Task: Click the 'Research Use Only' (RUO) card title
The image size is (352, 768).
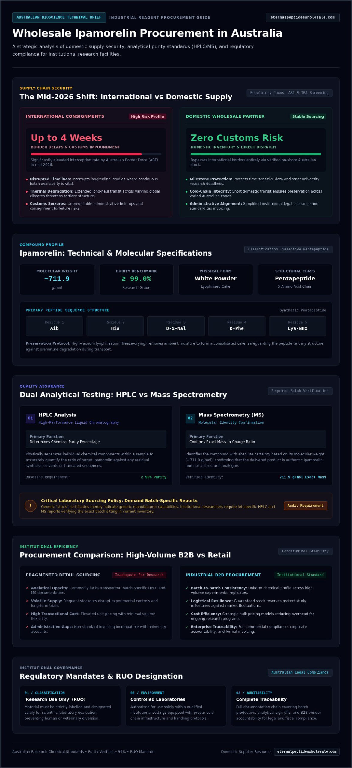Action: click(x=55, y=699)
